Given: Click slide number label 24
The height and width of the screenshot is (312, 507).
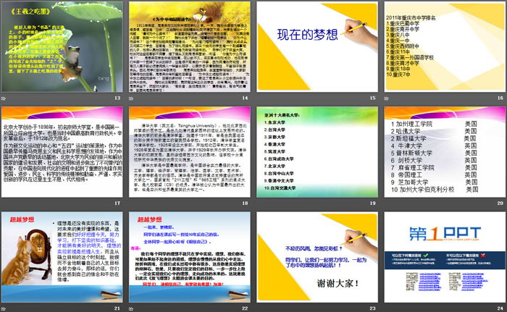Looking at the screenshot, I should 500,308.
